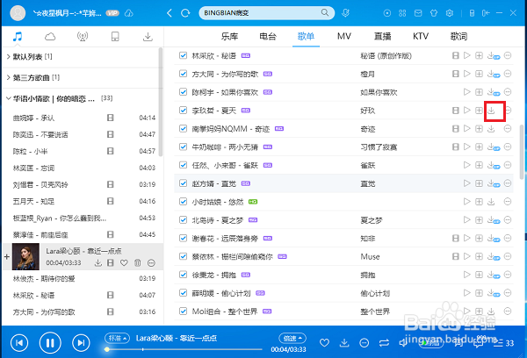Switch to the KTV tab
Image resolution: width=527 pixels, height=358 pixels.
(421, 36)
